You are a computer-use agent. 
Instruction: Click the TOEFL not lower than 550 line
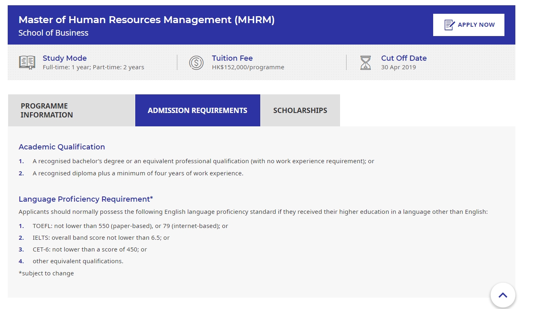click(130, 226)
